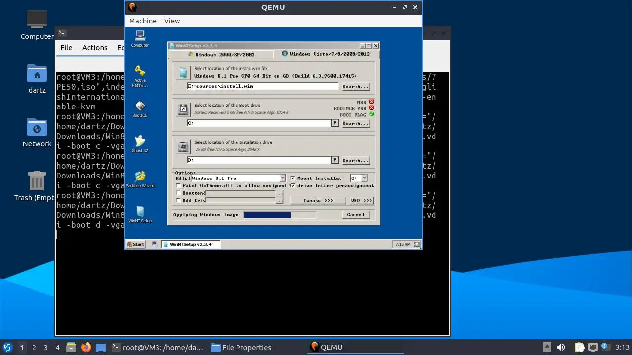The image size is (632, 355).
Task: Click the volume speaker icon in tray
Action: (561, 347)
